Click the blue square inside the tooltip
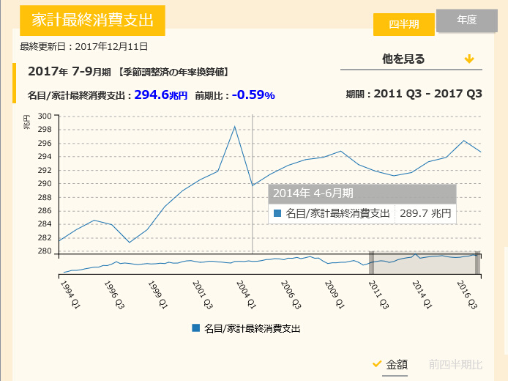 (x=277, y=213)
